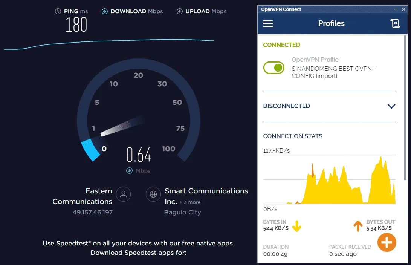Screen dimensions: 411x265
Task: Click the Smart Communications globe icon
Action: pos(153,194)
